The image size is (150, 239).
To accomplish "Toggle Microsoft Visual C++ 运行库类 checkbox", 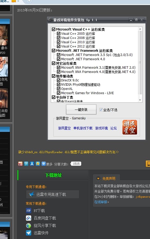I will (53, 29).
